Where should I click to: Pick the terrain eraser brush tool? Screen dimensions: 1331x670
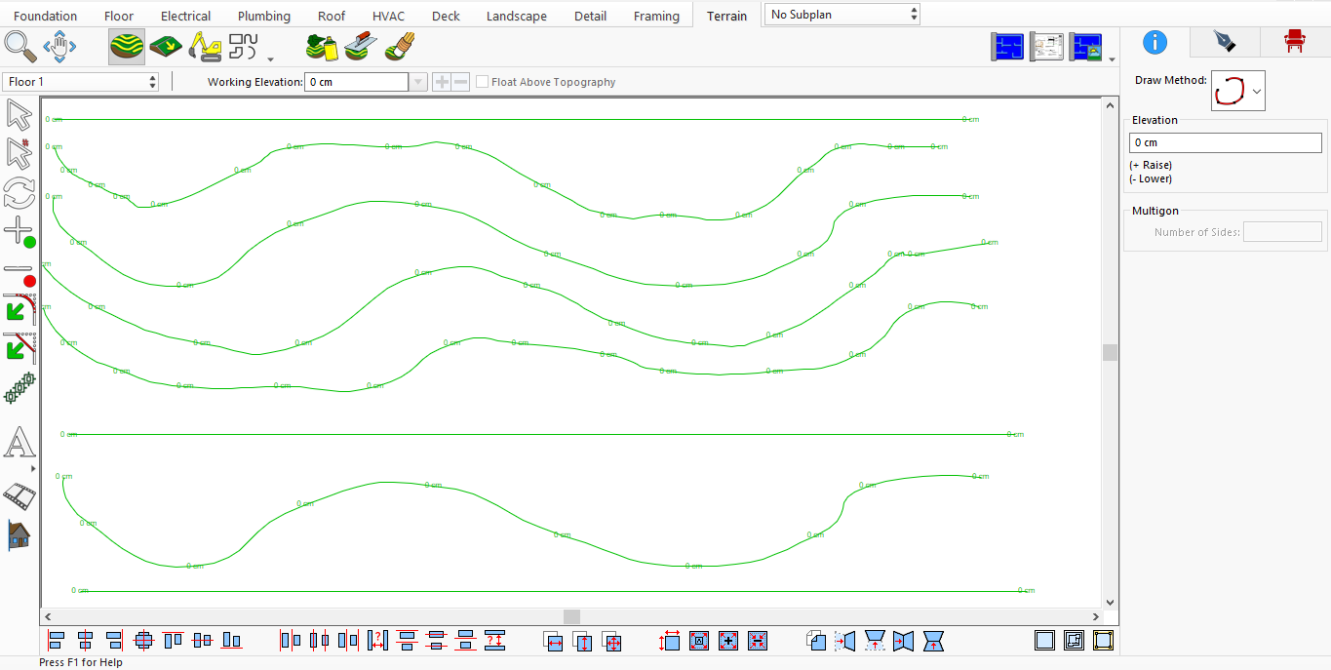click(400, 46)
